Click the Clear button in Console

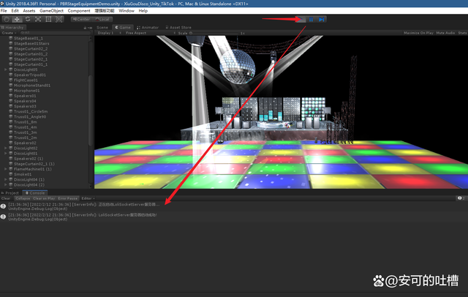(6, 198)
